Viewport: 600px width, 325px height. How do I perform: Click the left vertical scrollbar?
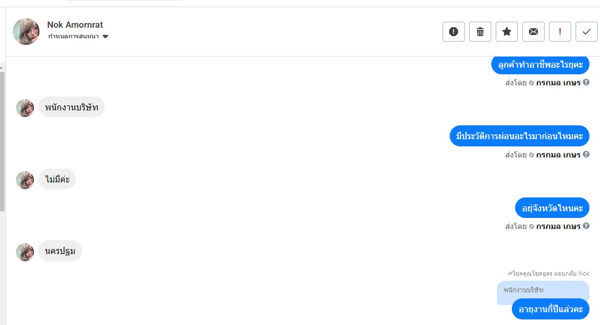2,139
